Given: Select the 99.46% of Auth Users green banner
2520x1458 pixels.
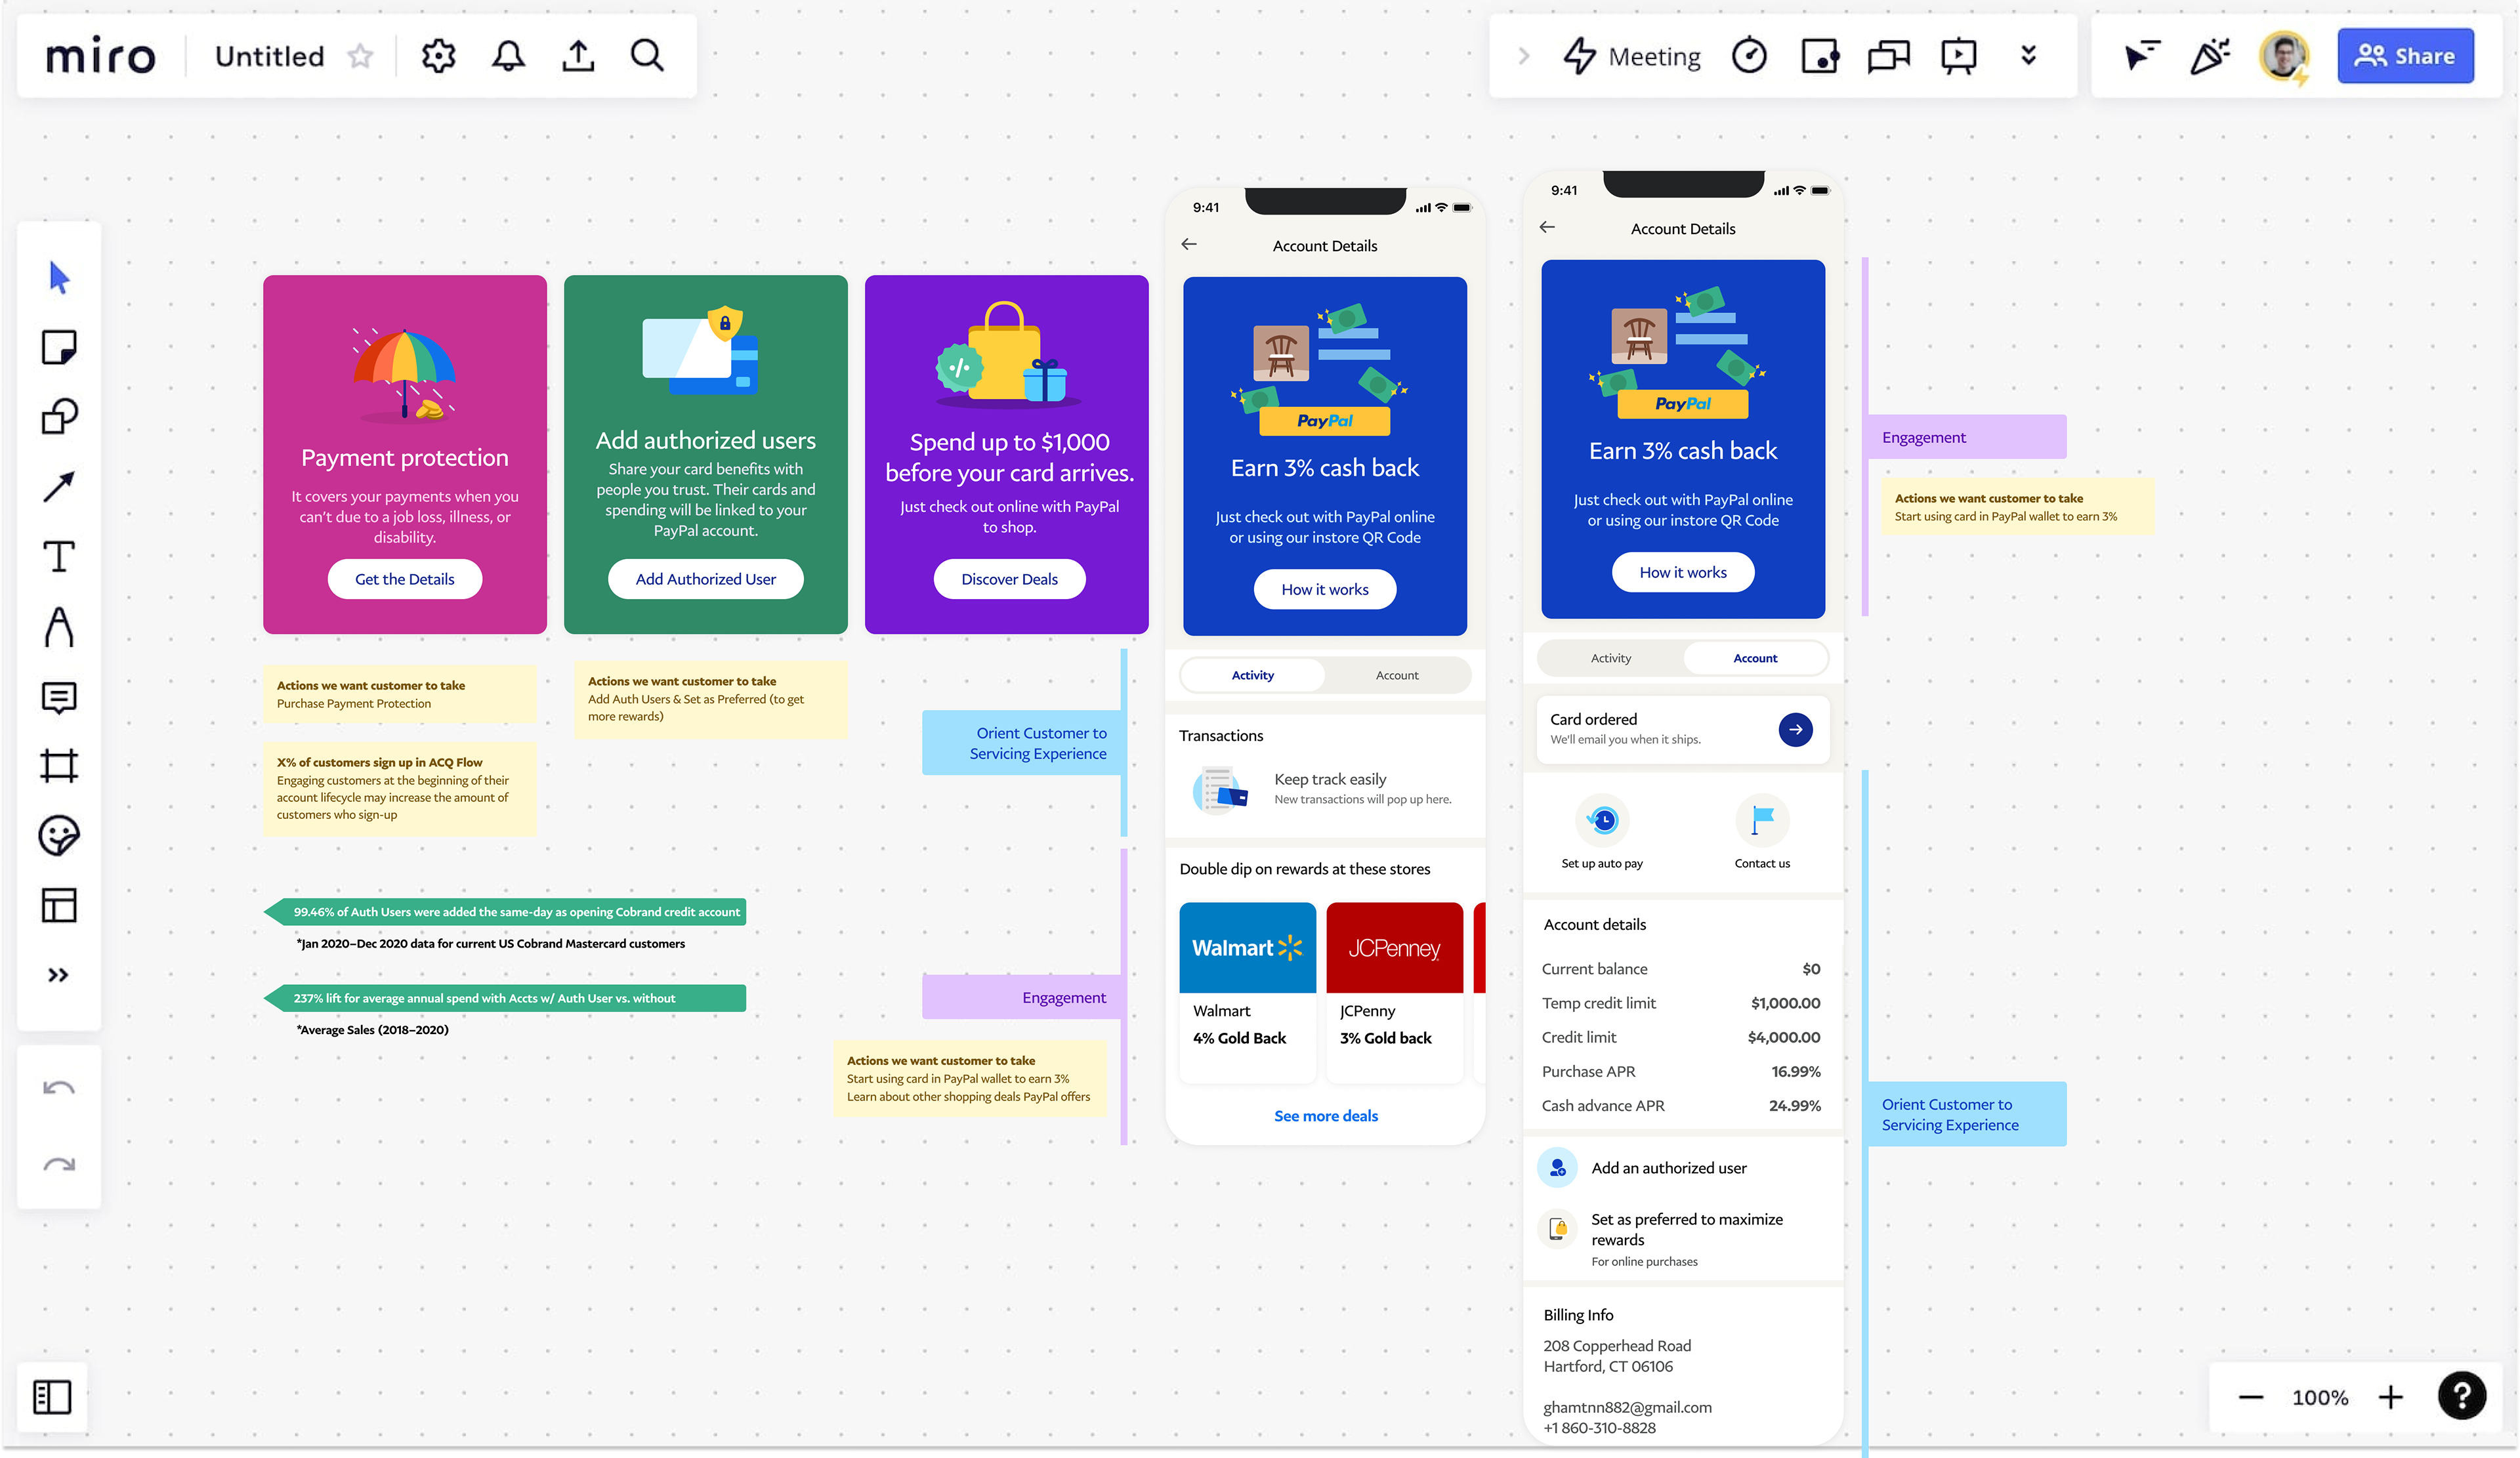Looking at the screenshot, I should 505,912.
